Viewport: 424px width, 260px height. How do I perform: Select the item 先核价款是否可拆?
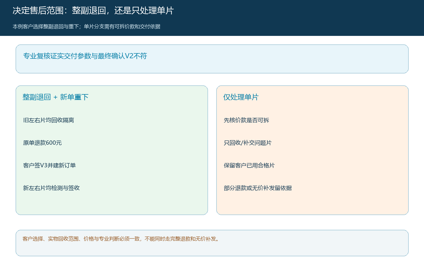(246, 120)
